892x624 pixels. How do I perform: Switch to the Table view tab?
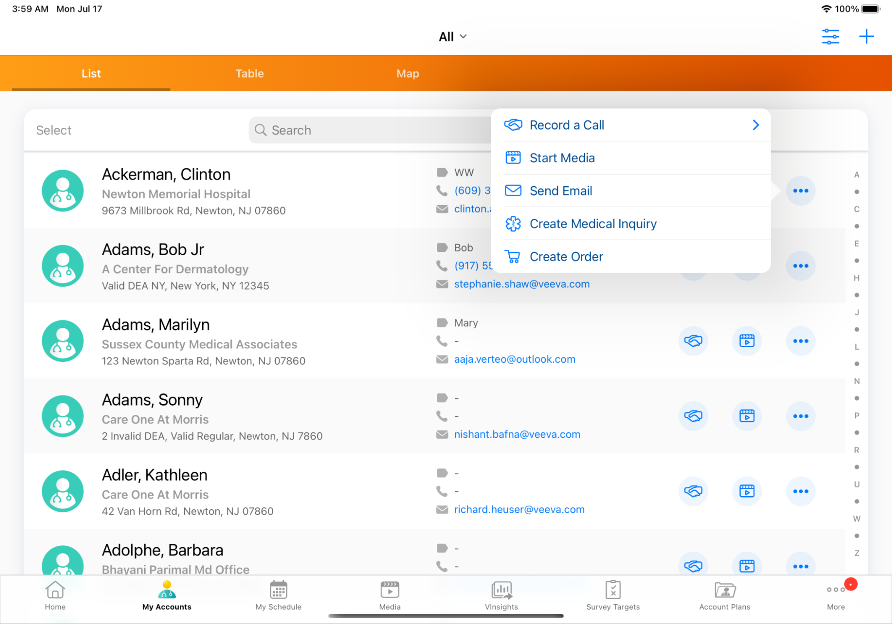249,74
